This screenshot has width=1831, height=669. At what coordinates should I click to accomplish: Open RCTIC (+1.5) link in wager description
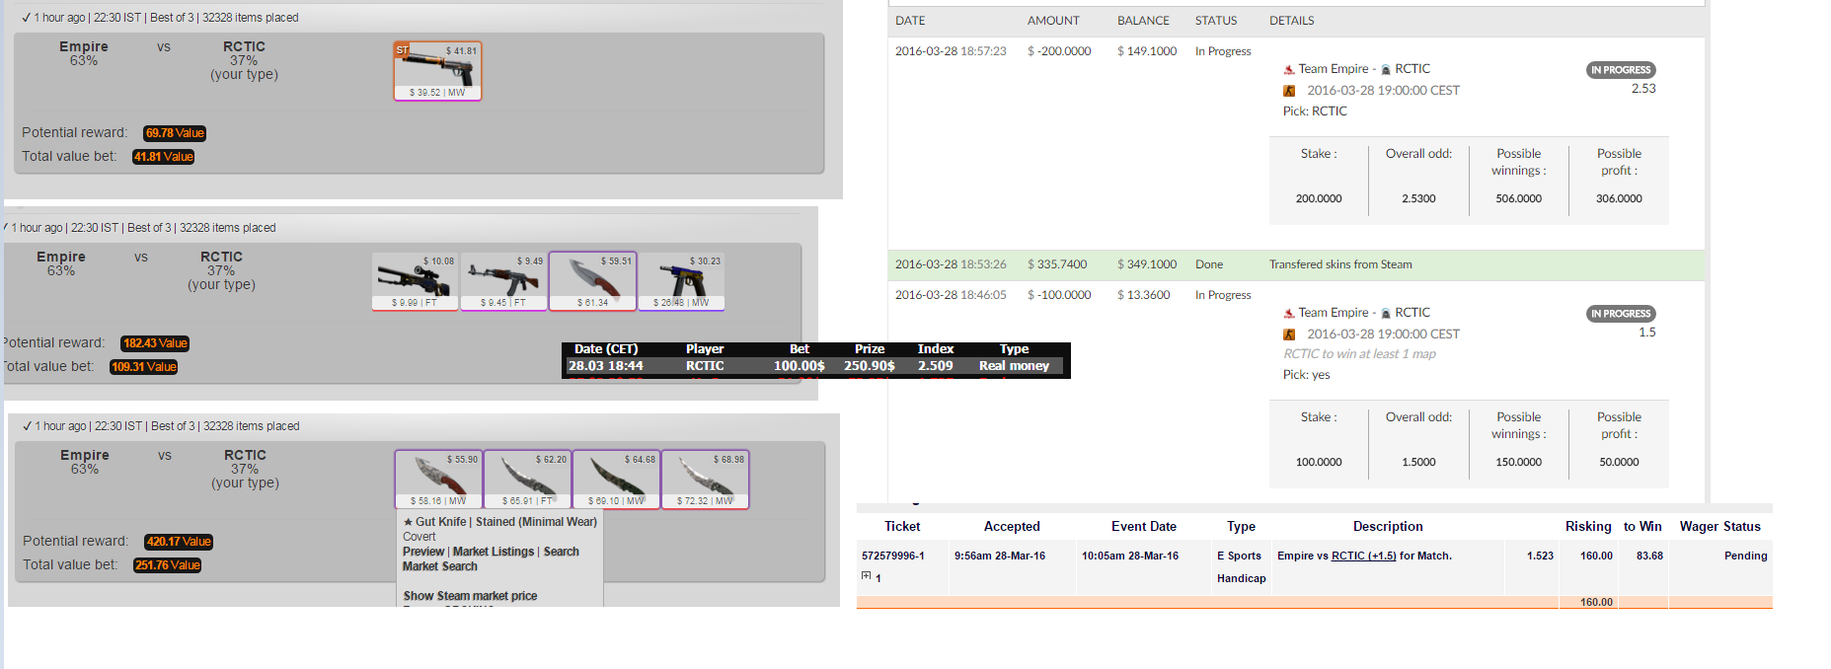pyautogui.click(x=1364, y=556)
